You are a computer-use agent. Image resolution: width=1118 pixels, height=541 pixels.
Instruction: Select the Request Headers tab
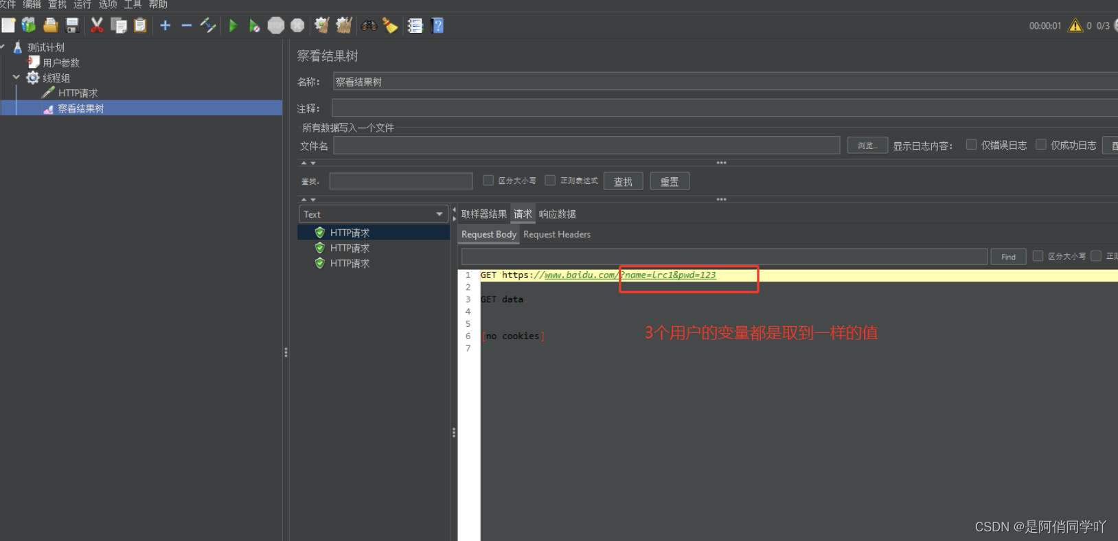557,234
